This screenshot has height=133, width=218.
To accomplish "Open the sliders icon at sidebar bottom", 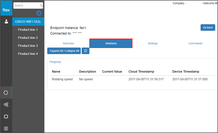I will click(x=6, y=129).
